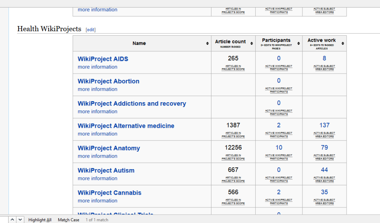This screenshot has width=380, height=223.
Task: Open WikiProject Abortion link
Action: pyautogui.click(x=108, y=81)
